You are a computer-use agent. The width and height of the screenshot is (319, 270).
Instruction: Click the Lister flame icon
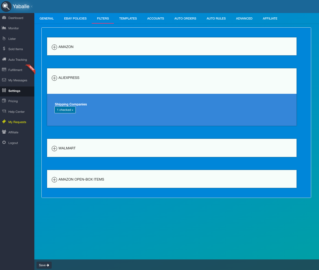4,38
